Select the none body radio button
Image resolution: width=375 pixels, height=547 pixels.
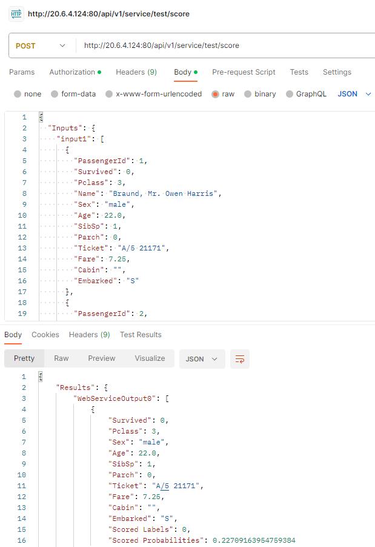click(18, 94)
